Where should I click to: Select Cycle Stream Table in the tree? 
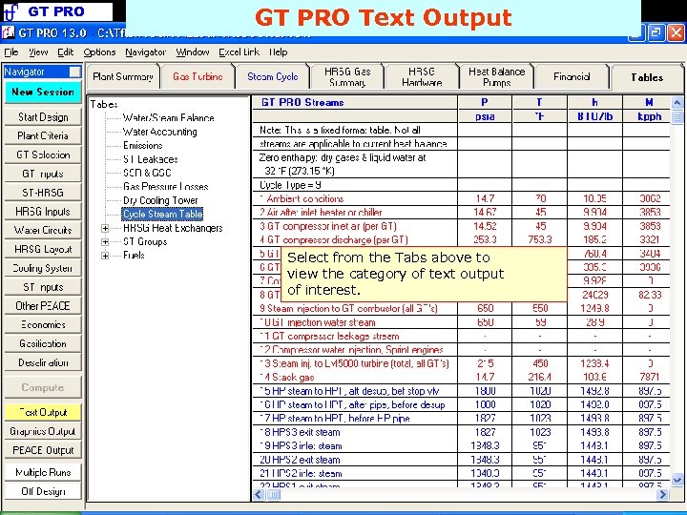162,215
